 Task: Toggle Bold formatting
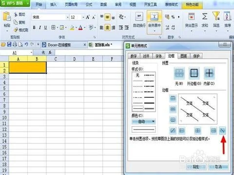pos(34,28)
